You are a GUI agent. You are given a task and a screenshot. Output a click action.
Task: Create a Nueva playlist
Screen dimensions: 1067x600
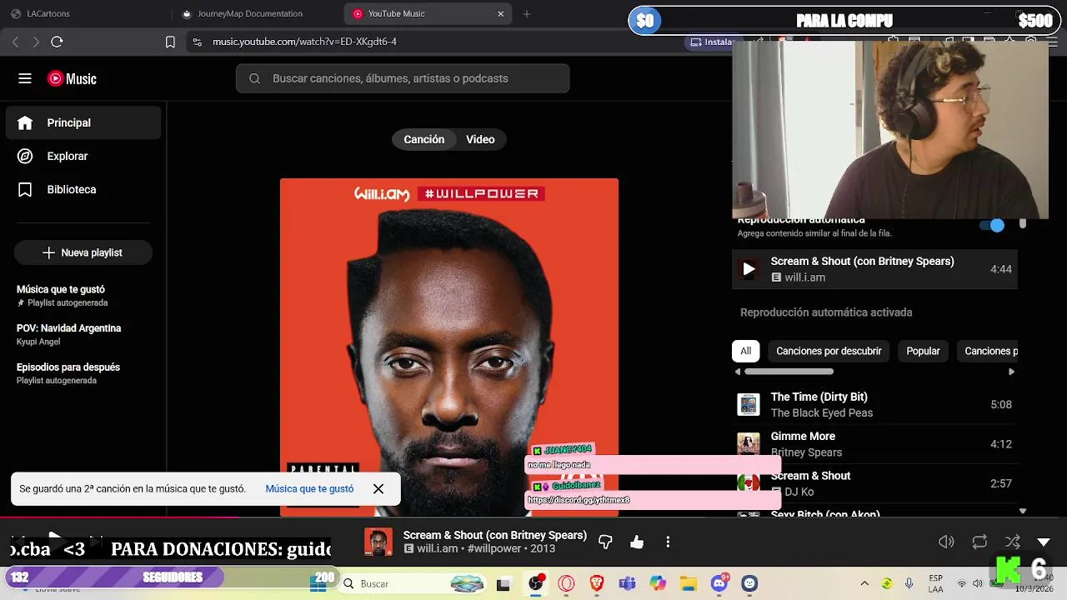(83, 252)
